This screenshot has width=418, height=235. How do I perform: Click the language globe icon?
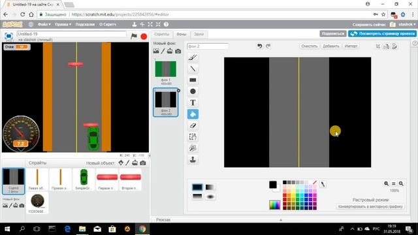[31, 24]
